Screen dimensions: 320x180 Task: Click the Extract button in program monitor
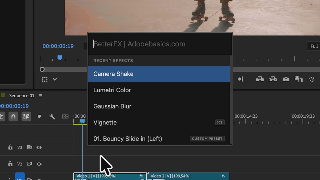(x=273, y=79)
